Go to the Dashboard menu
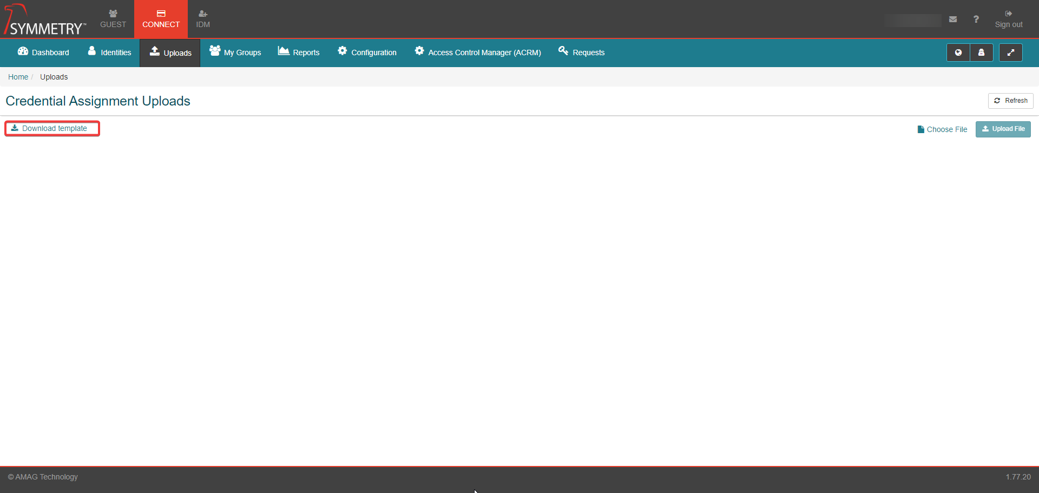The height and width of the screenshot is (493, 1039). [43, 52]
